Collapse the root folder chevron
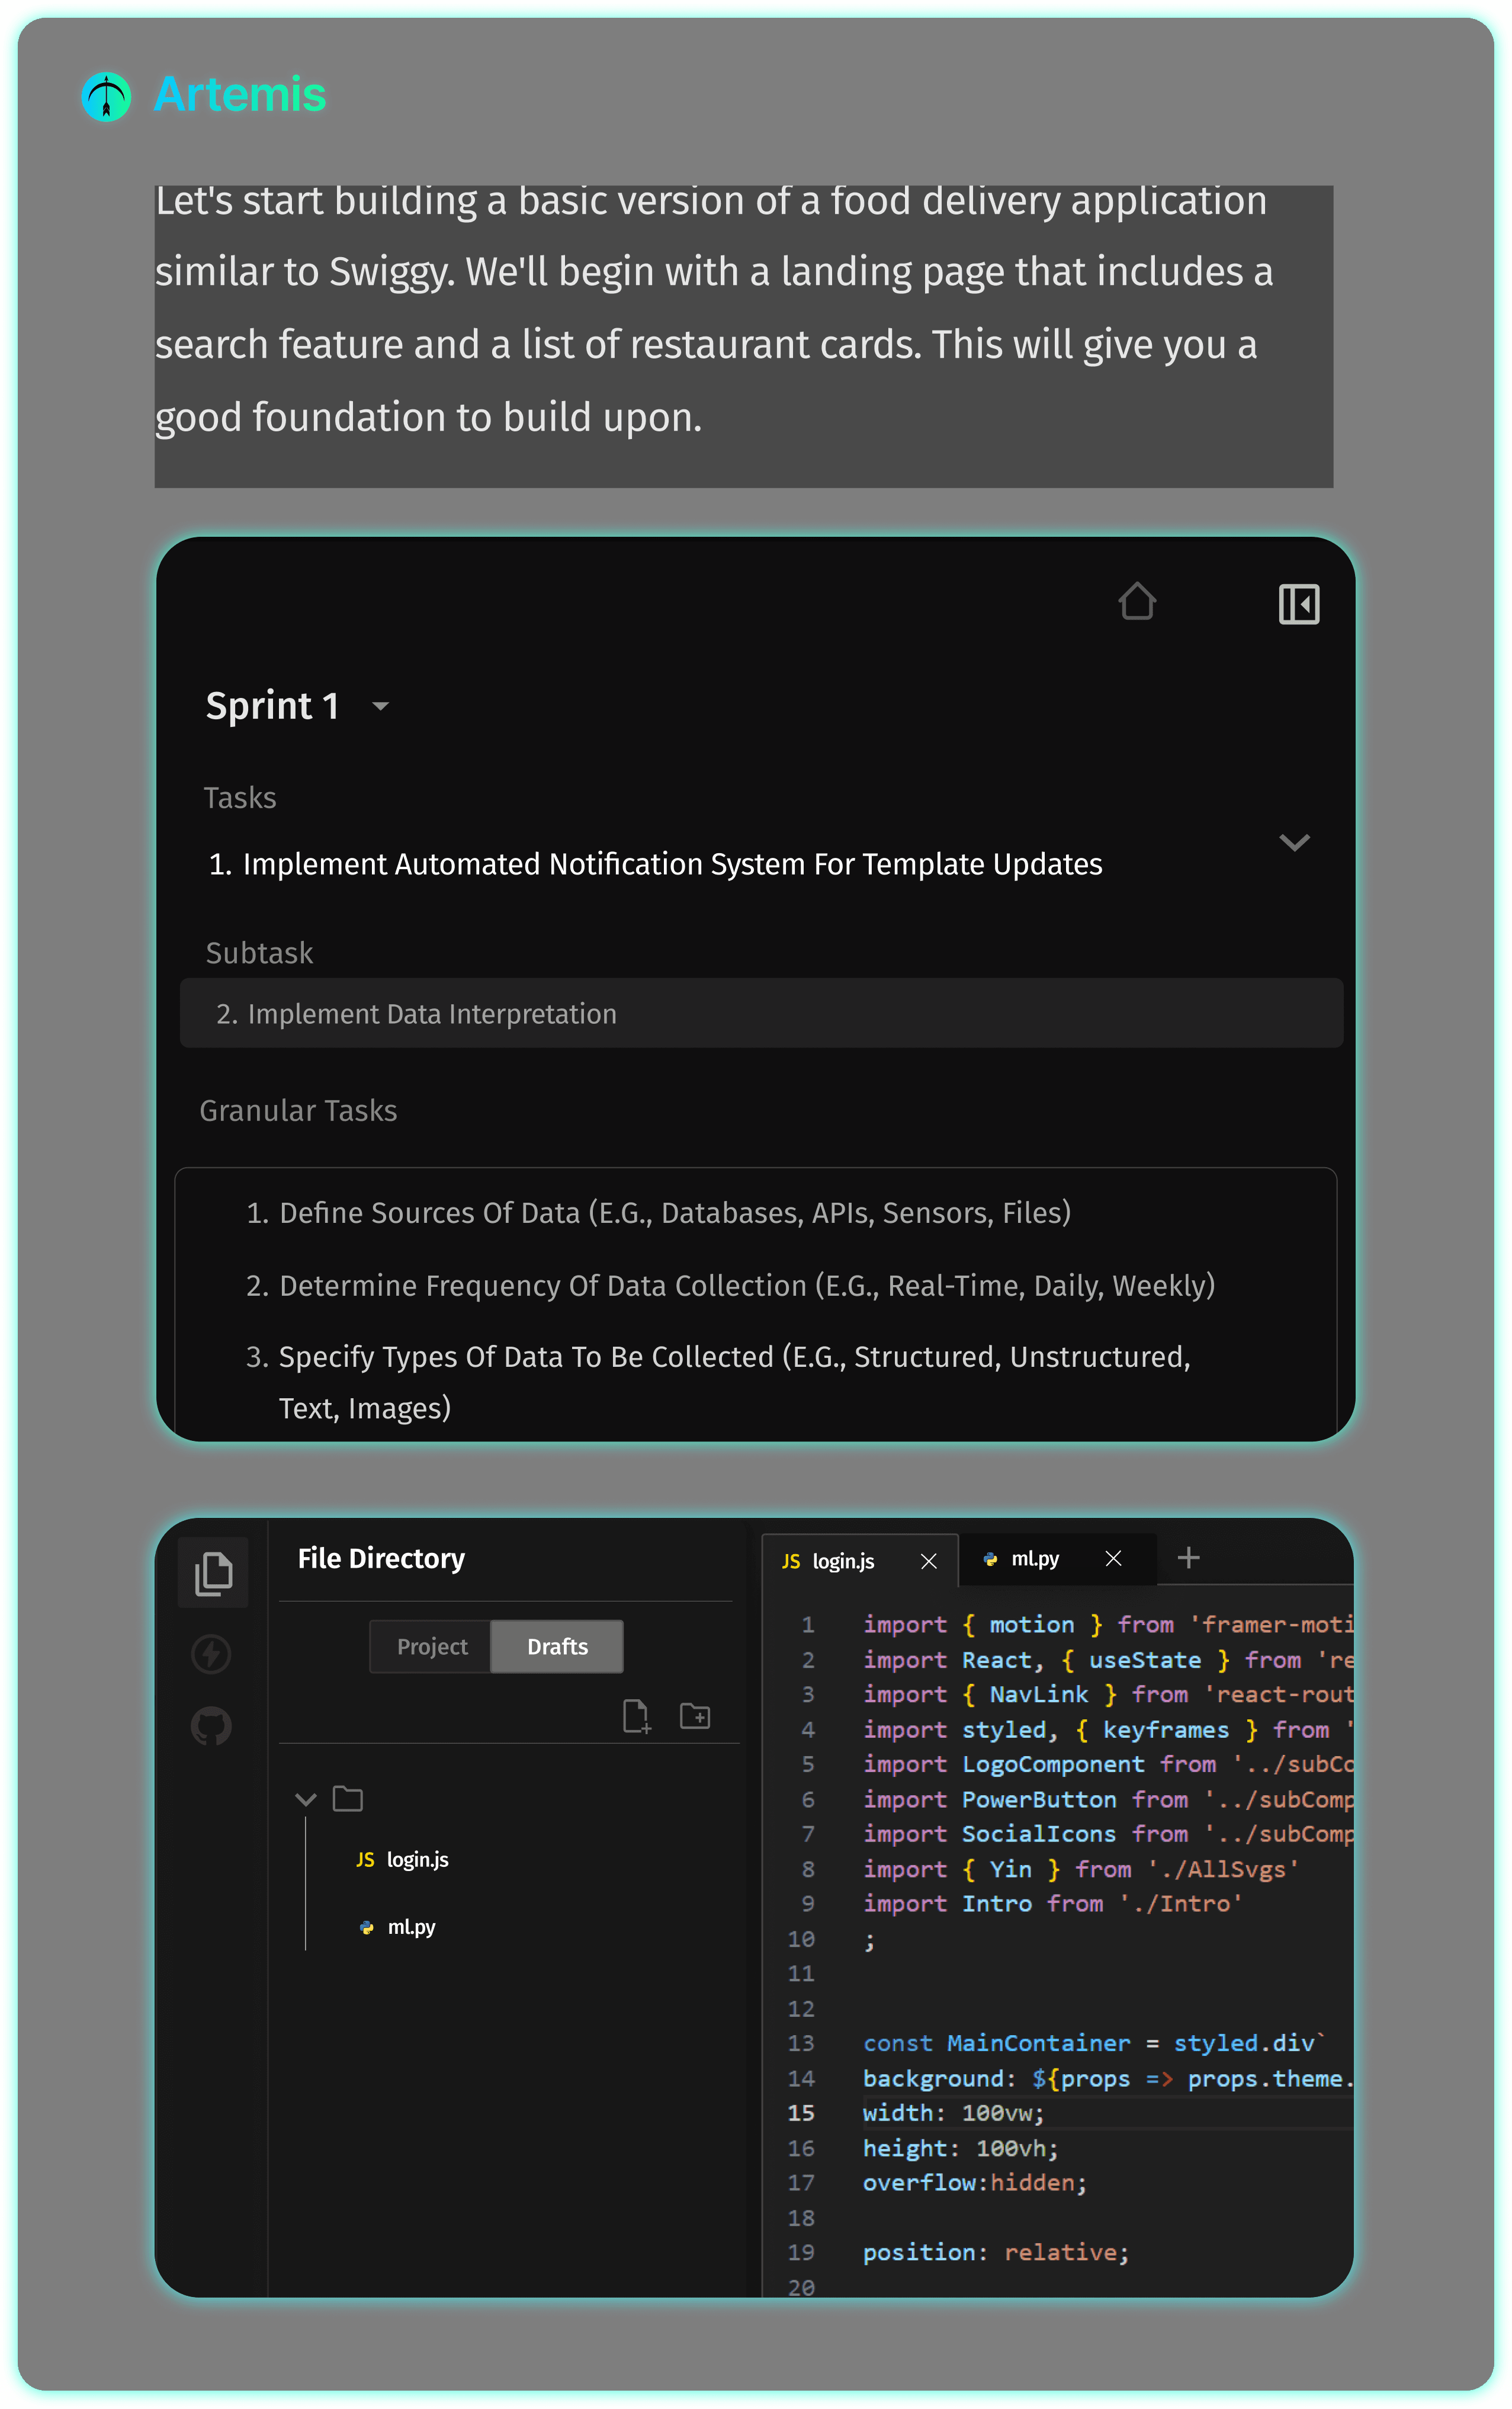The image size is (1512, 2409). tap(306, 1800)
